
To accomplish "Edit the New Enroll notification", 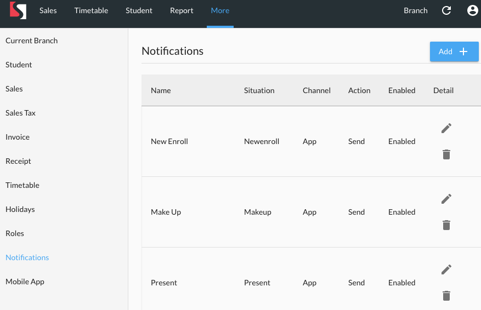I will tap(446, 128).
